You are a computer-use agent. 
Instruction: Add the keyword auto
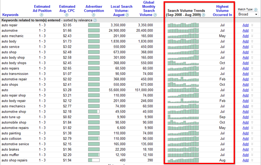click(x=245, y=90)
